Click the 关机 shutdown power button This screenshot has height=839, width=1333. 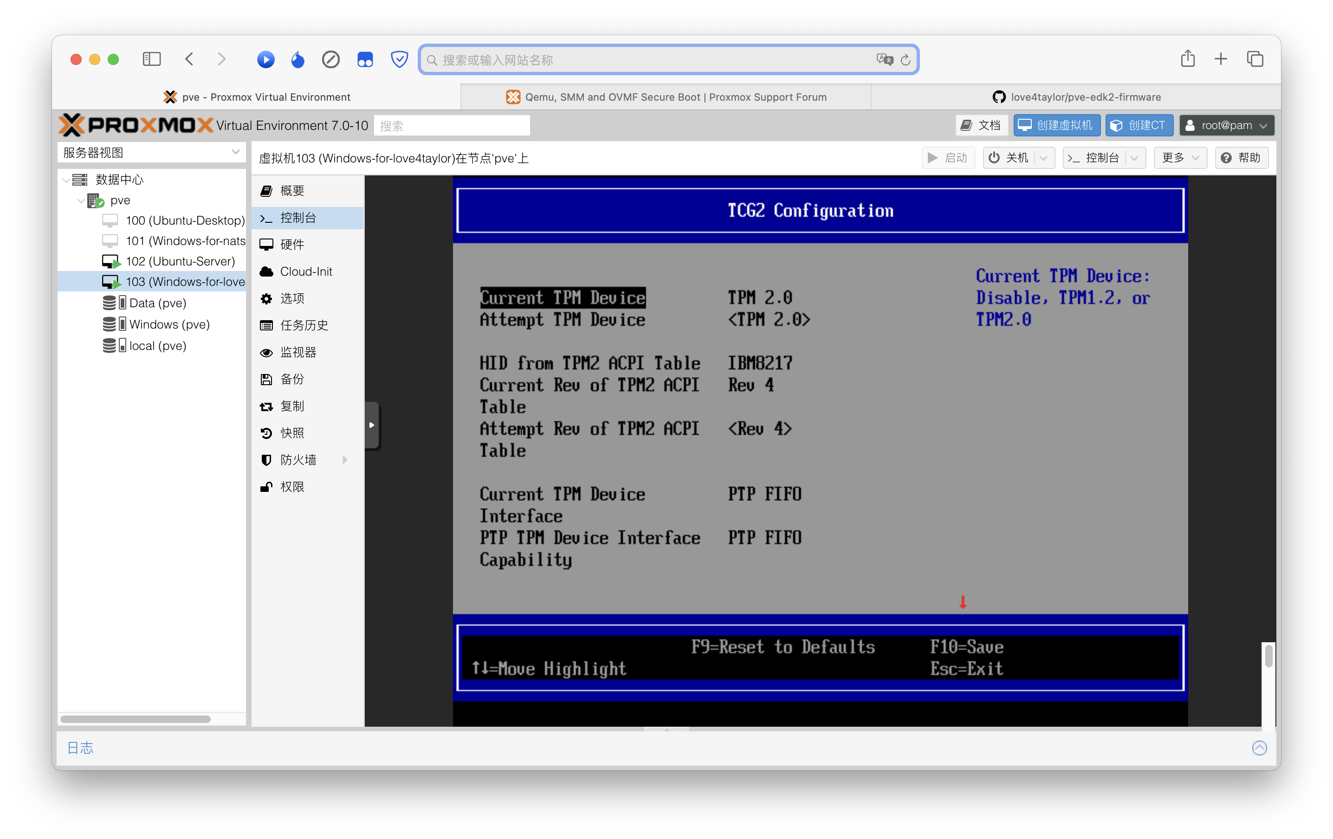[x=1009, y=158]
